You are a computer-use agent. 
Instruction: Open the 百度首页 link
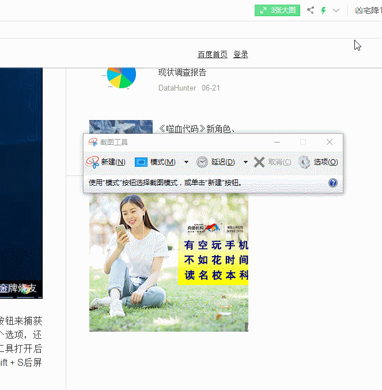213,54
